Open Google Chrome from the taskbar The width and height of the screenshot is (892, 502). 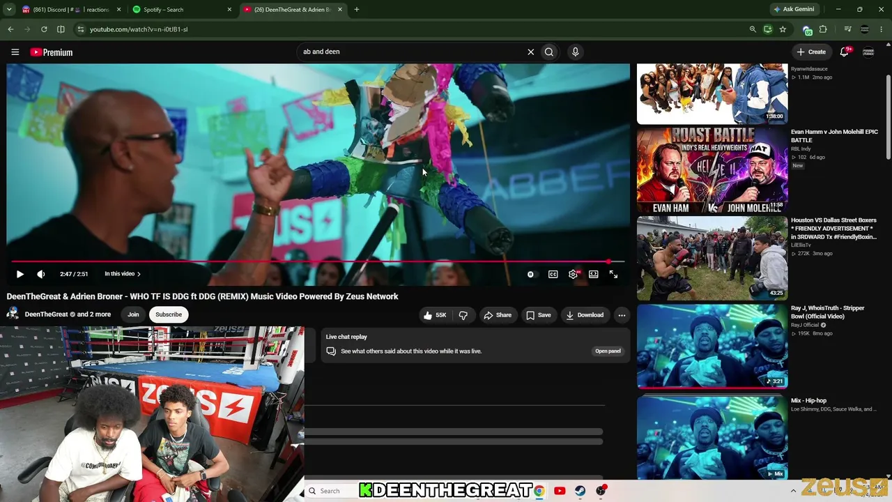[539, 491]
